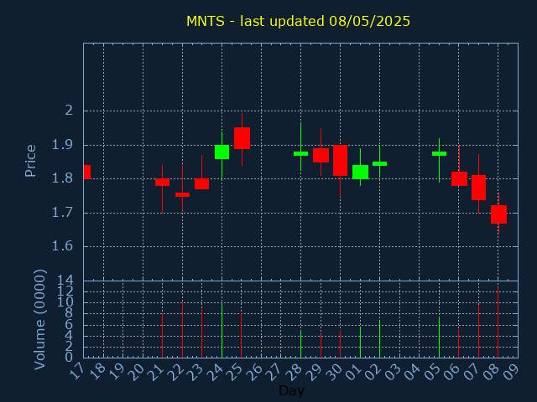
Task: Click the green volume bar for day 24
Action: click(222, 331)
